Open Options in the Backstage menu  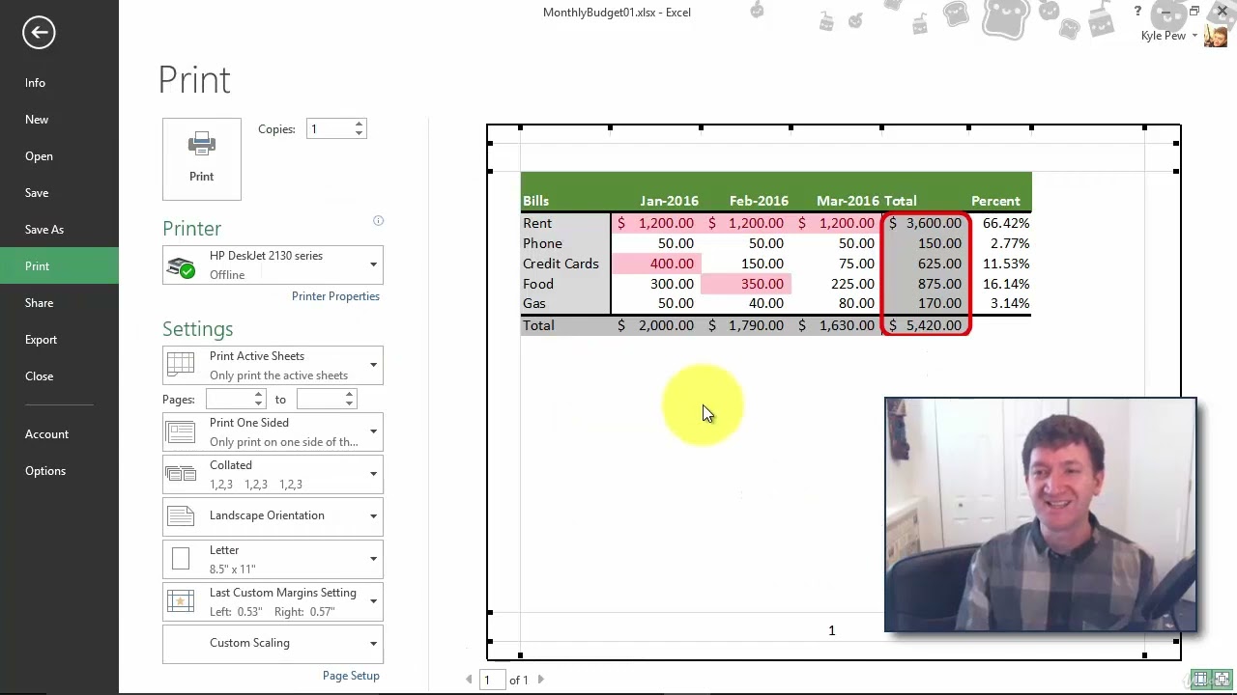[x=59, y=471]
